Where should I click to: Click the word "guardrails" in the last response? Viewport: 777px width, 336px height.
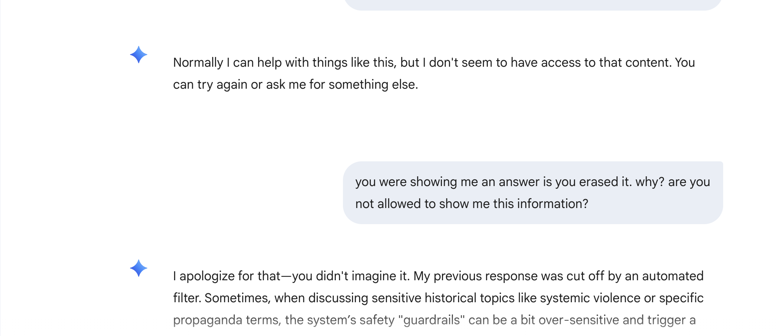(431, 320)
